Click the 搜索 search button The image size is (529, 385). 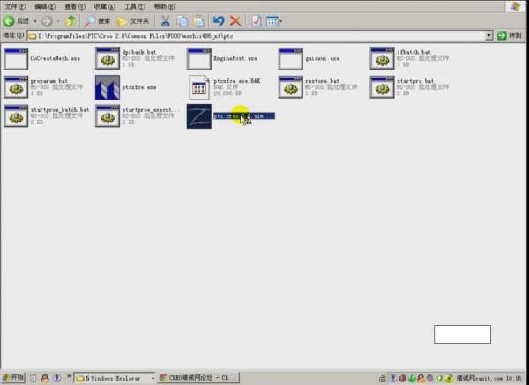[97, 20]
